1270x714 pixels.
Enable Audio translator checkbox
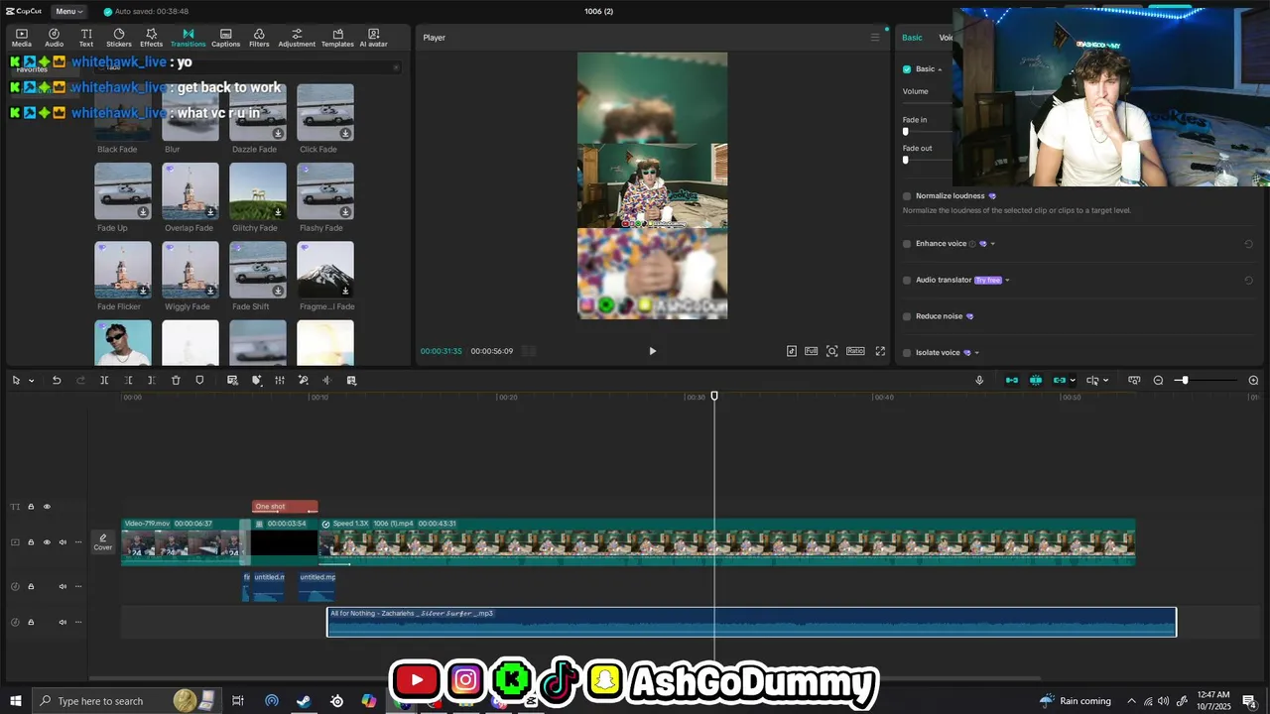[x=907, y=281]
